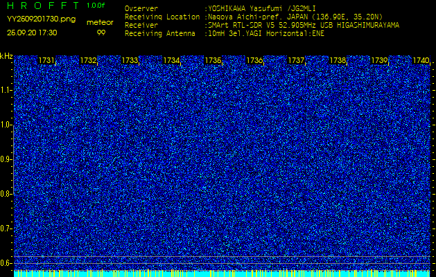The height and width of the screenshot is (277, 436).
Task: Click the Naqoya Aichi-pref. JAPAN location text
Action: point(295,17)
